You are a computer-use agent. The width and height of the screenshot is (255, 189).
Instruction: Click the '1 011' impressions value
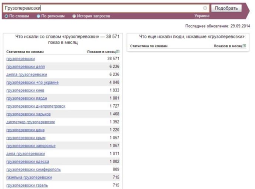[115, 153]
